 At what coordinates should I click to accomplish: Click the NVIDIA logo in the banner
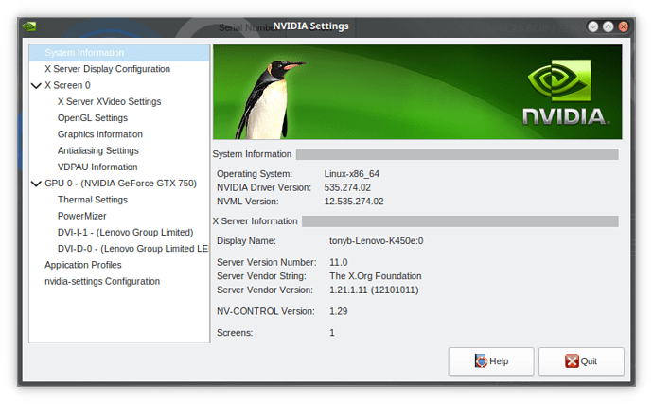coord(565,94)
